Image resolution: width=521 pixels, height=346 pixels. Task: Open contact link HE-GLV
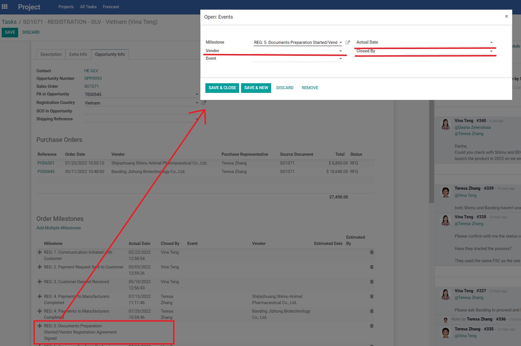click(x=91, y=71)
